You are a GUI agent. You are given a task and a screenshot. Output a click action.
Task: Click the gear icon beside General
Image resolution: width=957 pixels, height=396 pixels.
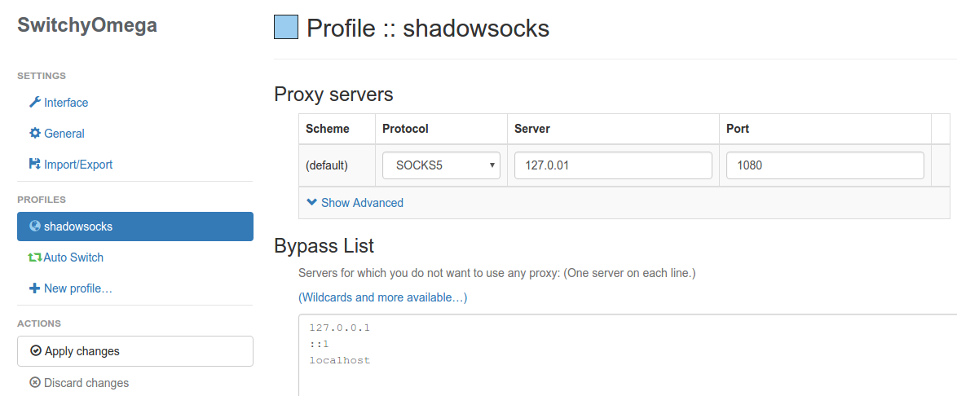tap(34, 134)
